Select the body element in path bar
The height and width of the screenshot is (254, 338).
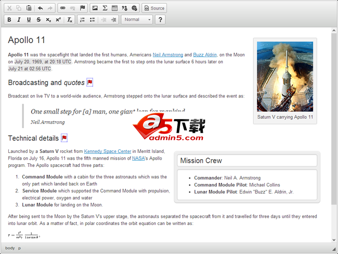point(10,248)
